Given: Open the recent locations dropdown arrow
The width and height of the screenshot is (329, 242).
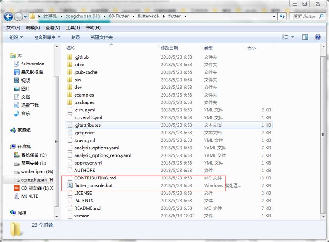Looking at the screenshot, I should (26, 17).
